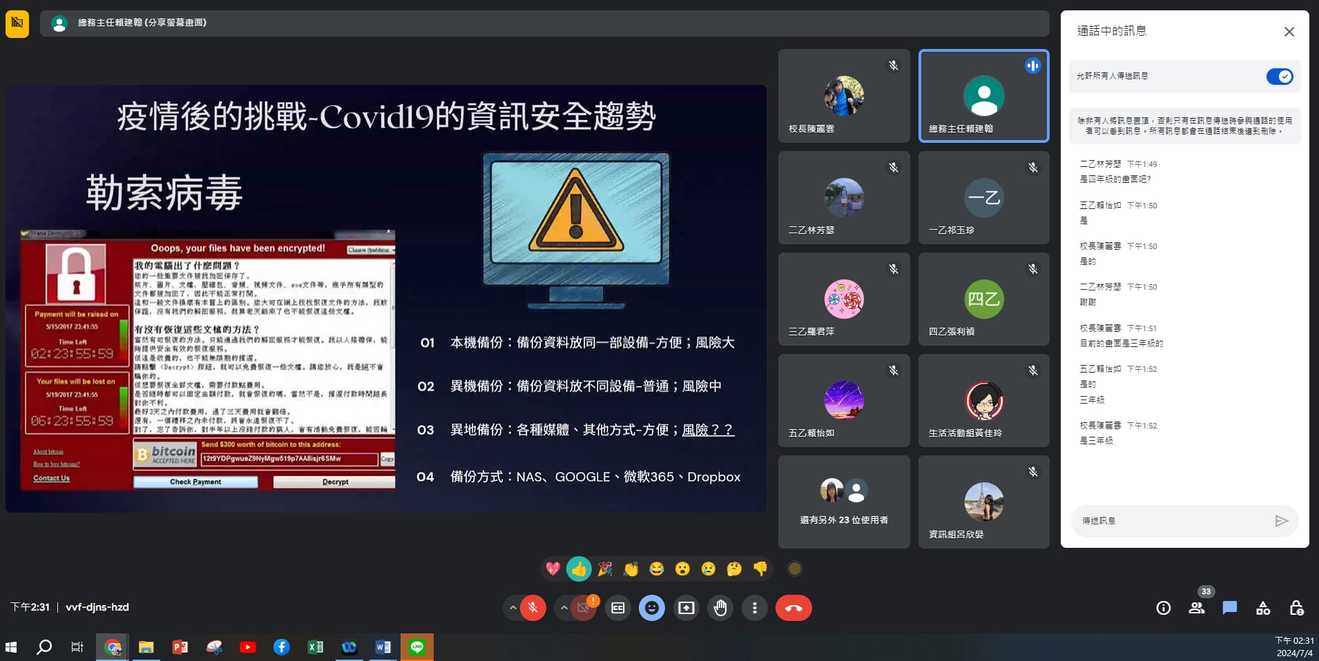Open host controls lock icon
Viewport: 1319px width, 661px height.
point(1296,608)
